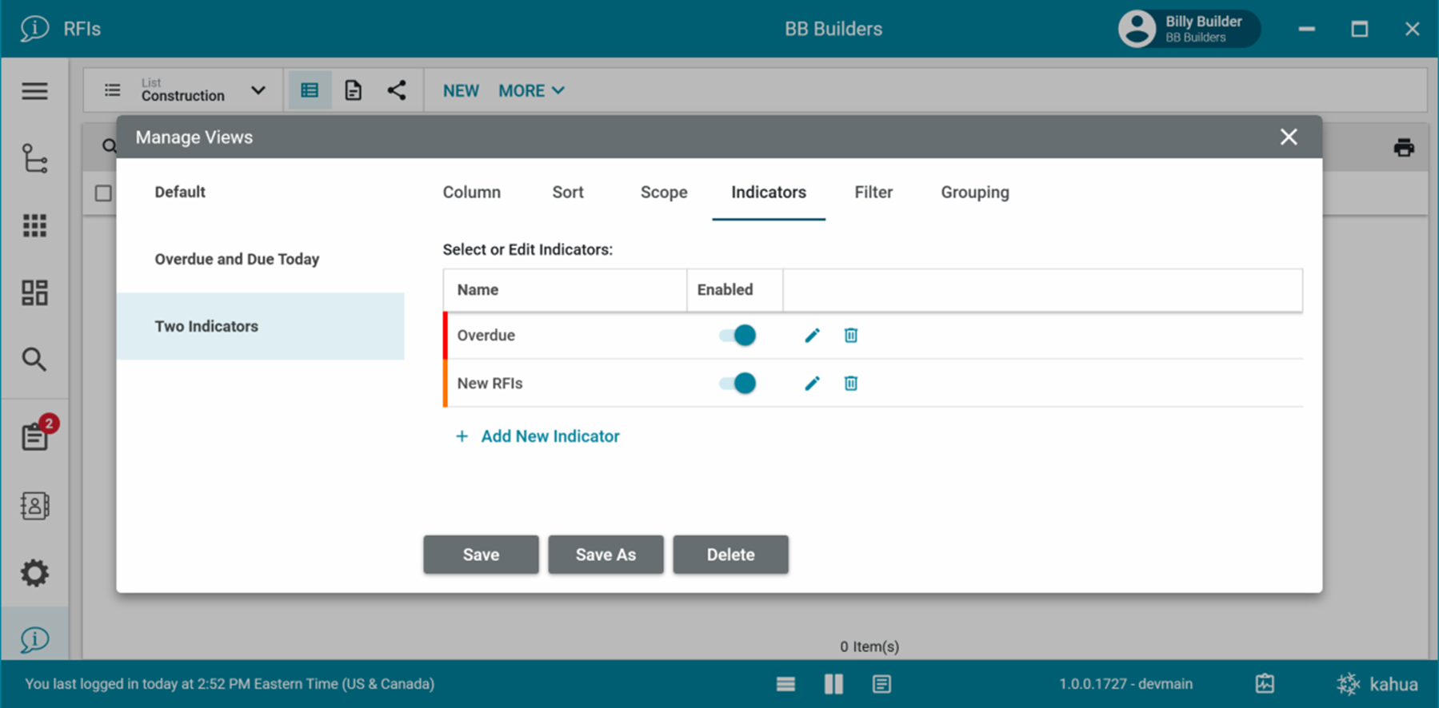Screen dimensions: 1439x708
Task: Open the print icon at top right
Action: tap(1403, 148)
